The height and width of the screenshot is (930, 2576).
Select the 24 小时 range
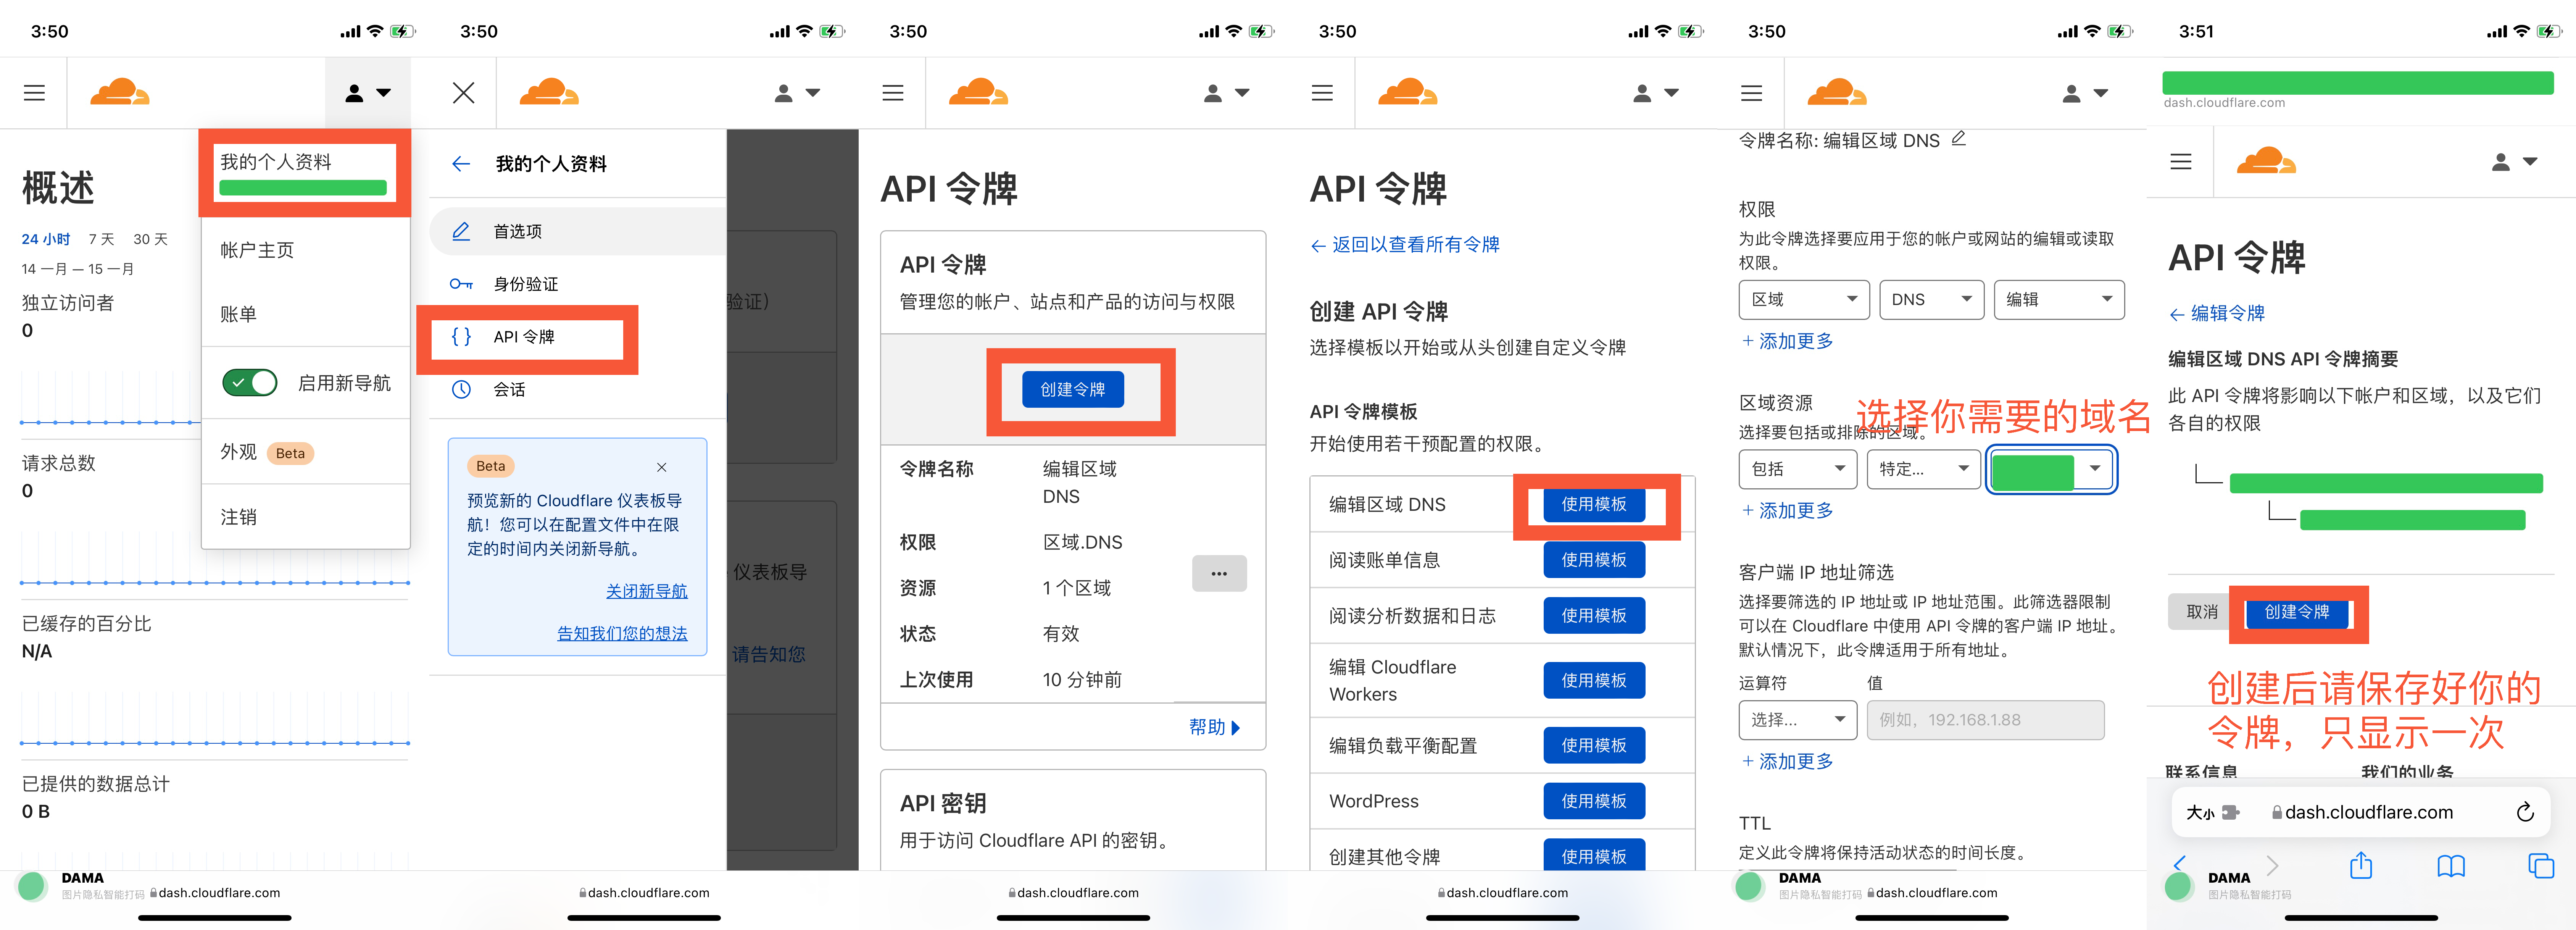click(x=46, y=239)
